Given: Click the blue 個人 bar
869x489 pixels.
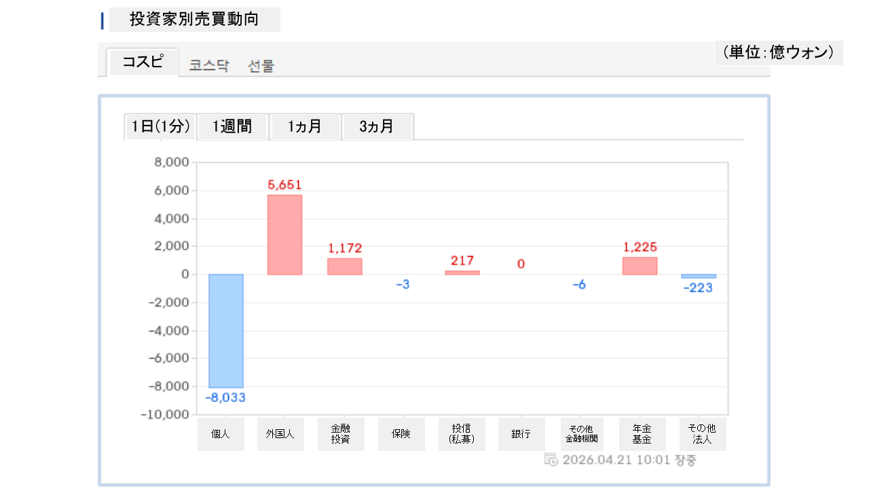Looking at the screenshot, I should click(x=225, y=331).
